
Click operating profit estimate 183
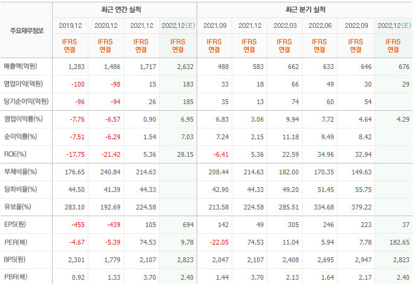tap(188, 84)
